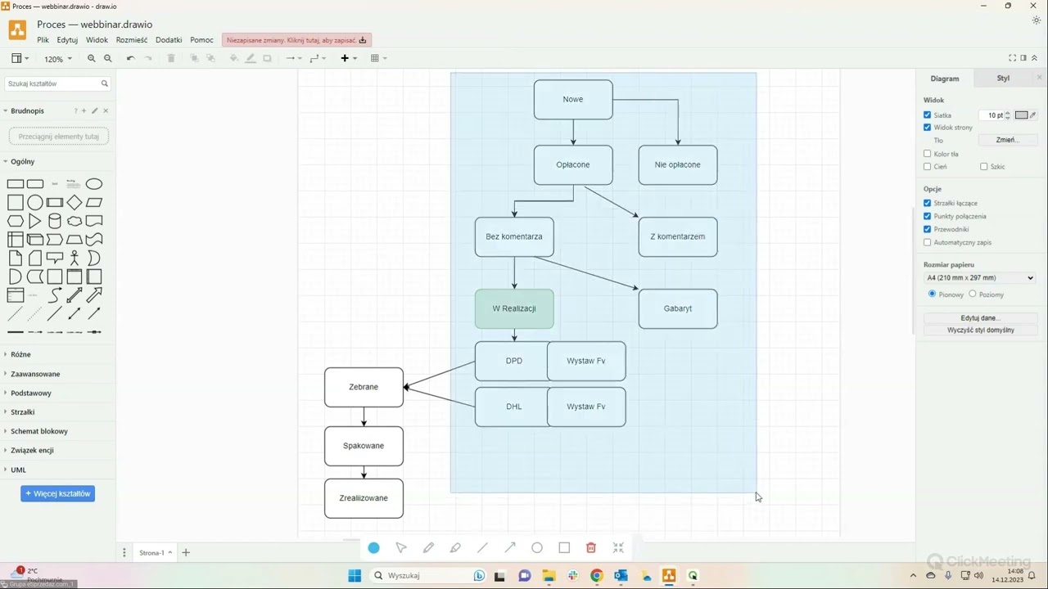Uncheck Widok strony checkbox
The image size is (1048, 589).
928,128
